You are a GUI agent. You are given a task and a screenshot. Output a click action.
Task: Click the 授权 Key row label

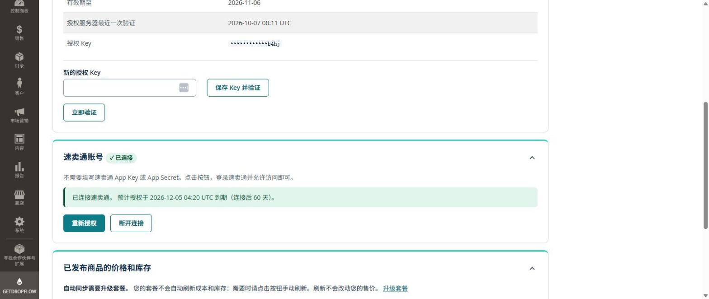coord(79,43)
